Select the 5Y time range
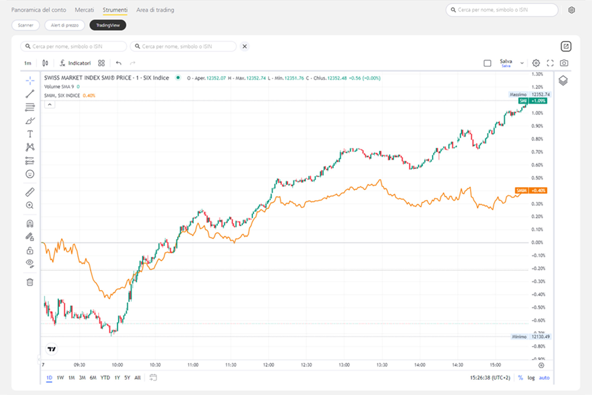This screenshot has height=395, width=592. 127,378
